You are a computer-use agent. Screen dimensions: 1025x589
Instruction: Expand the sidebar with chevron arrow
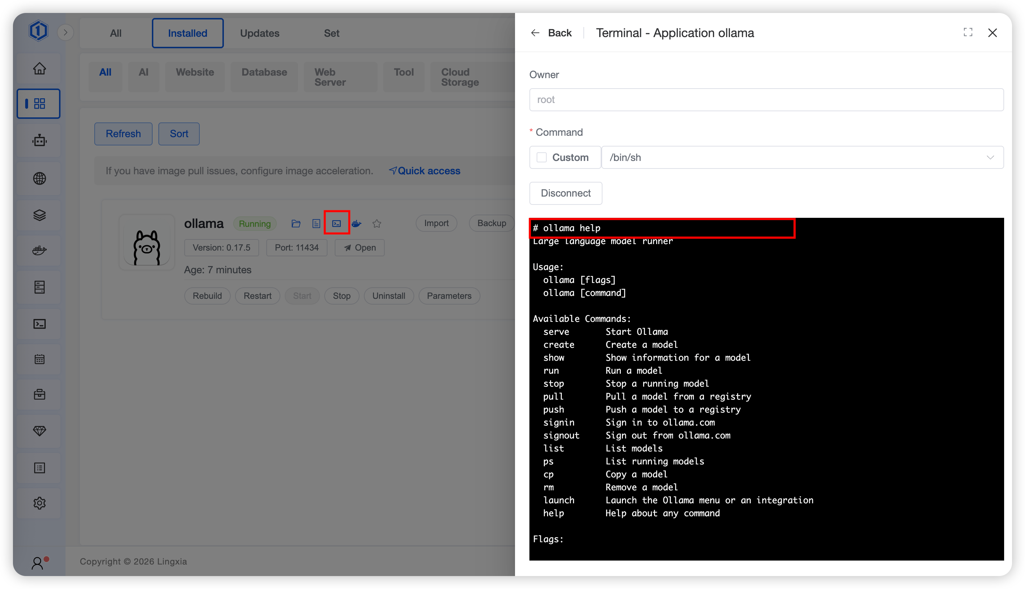click(66, 32)
